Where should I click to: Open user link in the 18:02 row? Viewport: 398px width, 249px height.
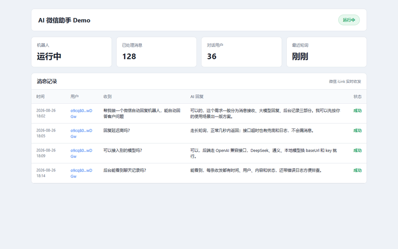[81, 114]
